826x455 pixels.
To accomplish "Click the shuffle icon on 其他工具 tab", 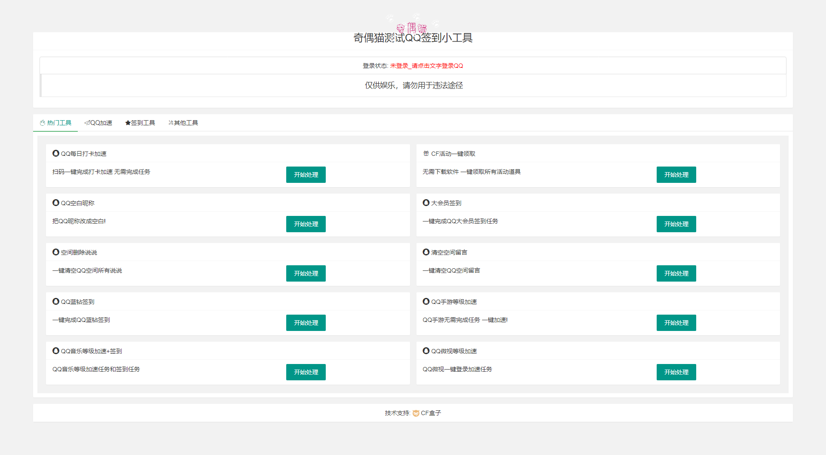I will (171, 123).
